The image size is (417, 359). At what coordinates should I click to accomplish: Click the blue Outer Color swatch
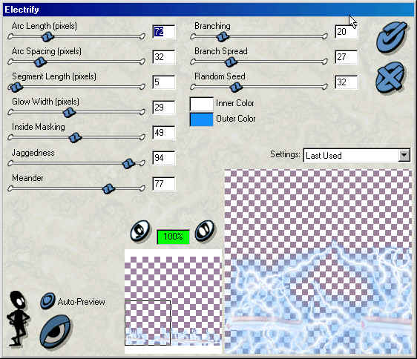click(201, 119)
